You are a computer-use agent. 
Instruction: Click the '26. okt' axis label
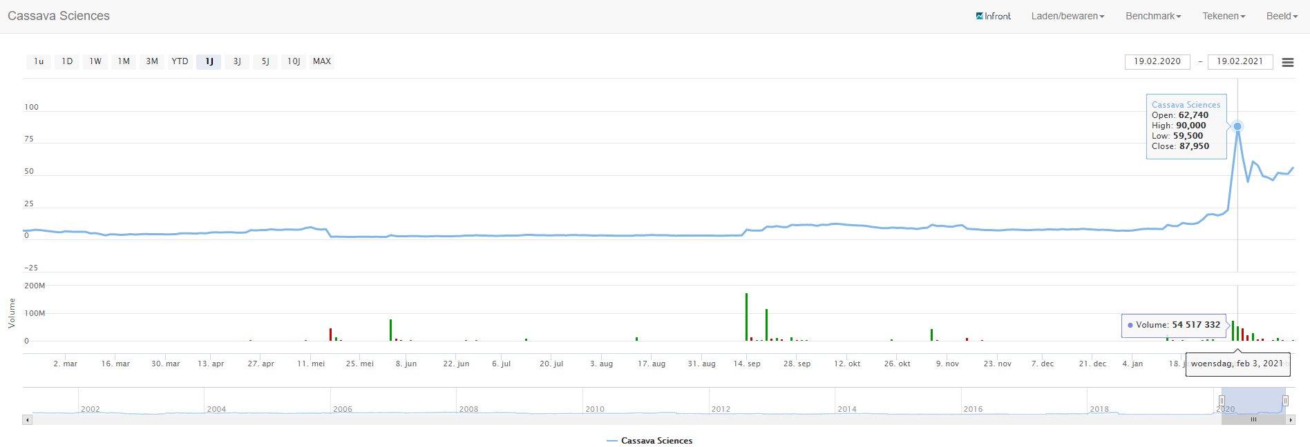point(898,364)
